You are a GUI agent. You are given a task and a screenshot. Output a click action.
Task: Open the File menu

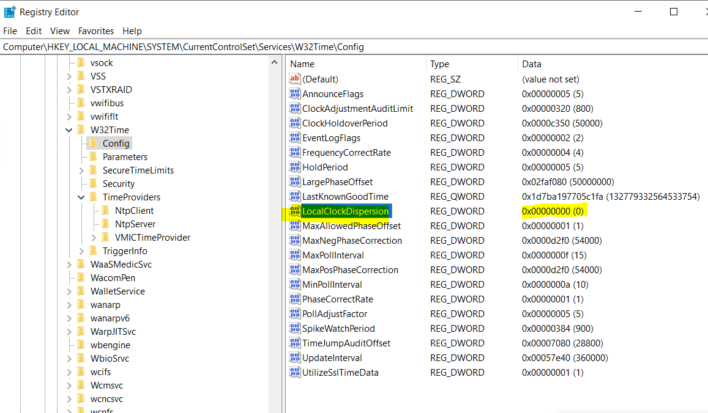[10, 31]
